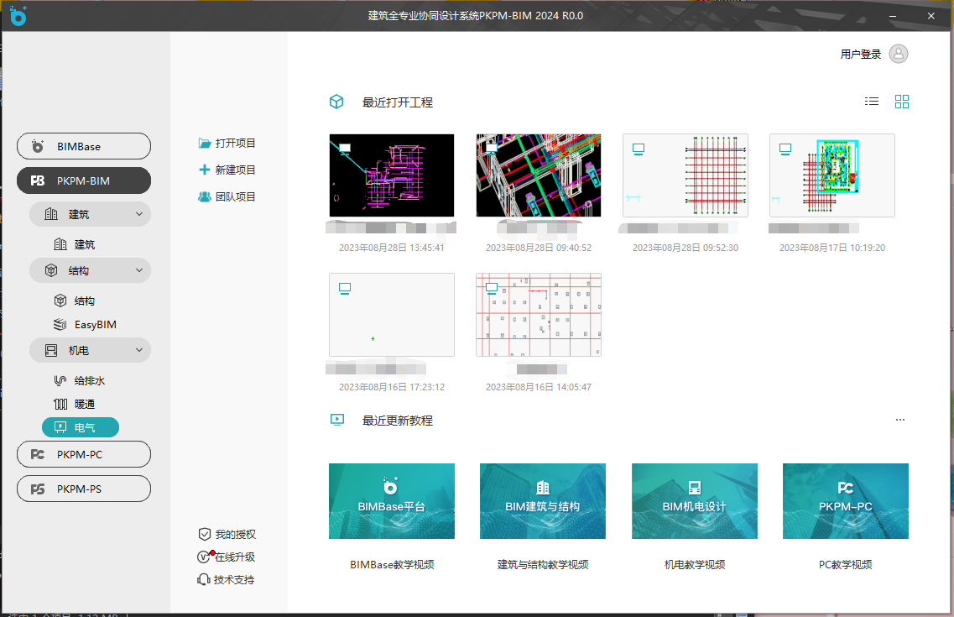Minimize the PKPM-BIM window
The width and height of the screenshot is (954, 617).
tap(893, 16)
